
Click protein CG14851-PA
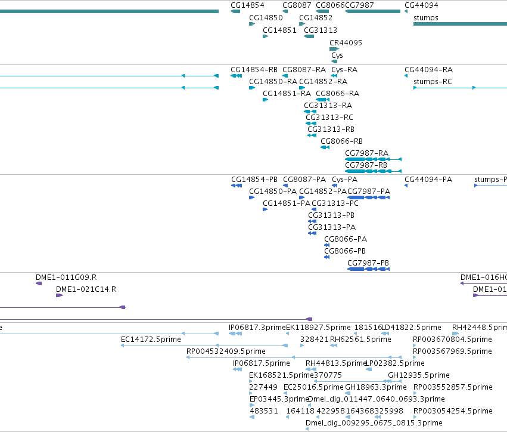[x=287, y=203]
